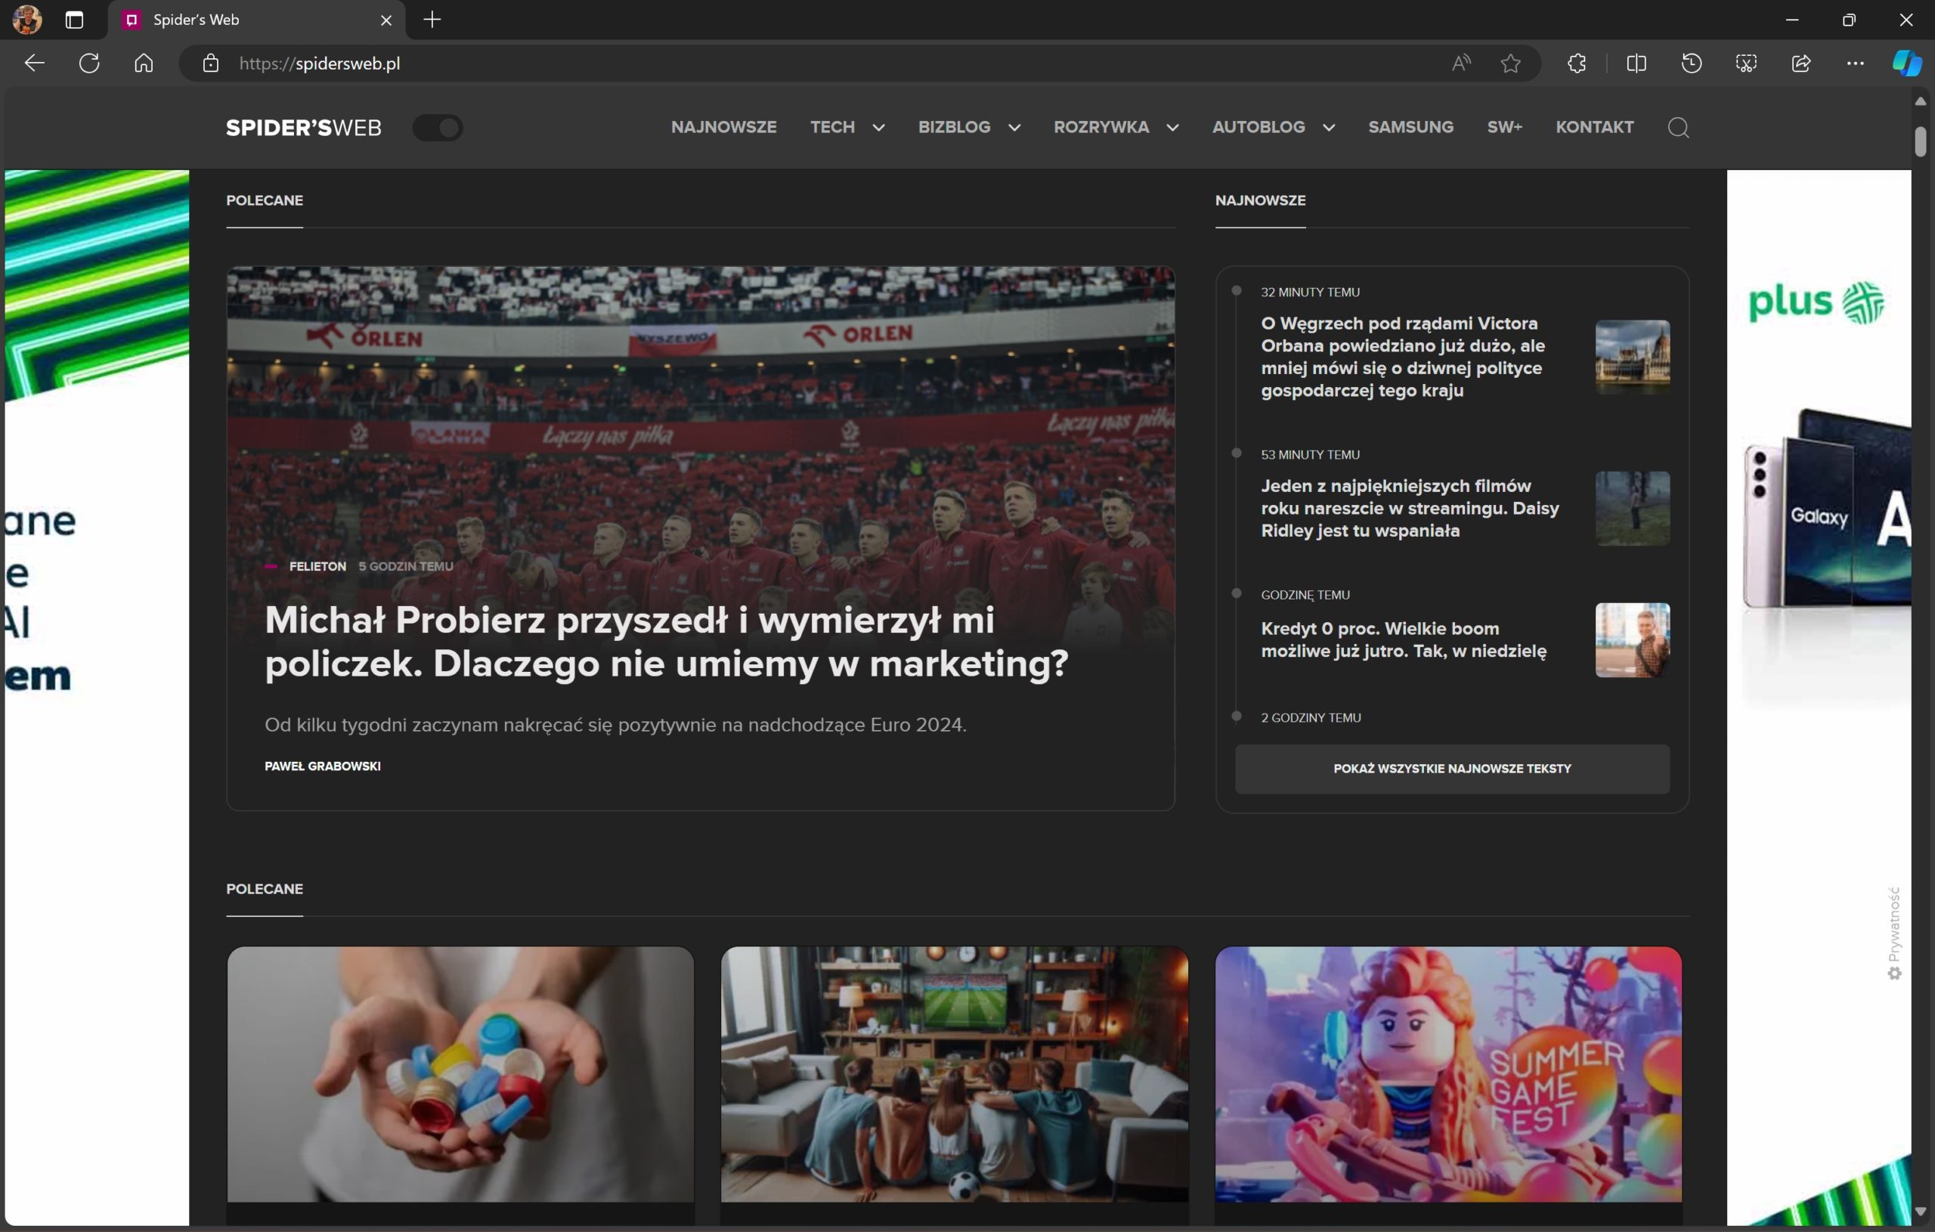The height and width of the screenshot is (1232, 1935).
Task: Add page to favorites star
Action: (x=1511, y=63)
